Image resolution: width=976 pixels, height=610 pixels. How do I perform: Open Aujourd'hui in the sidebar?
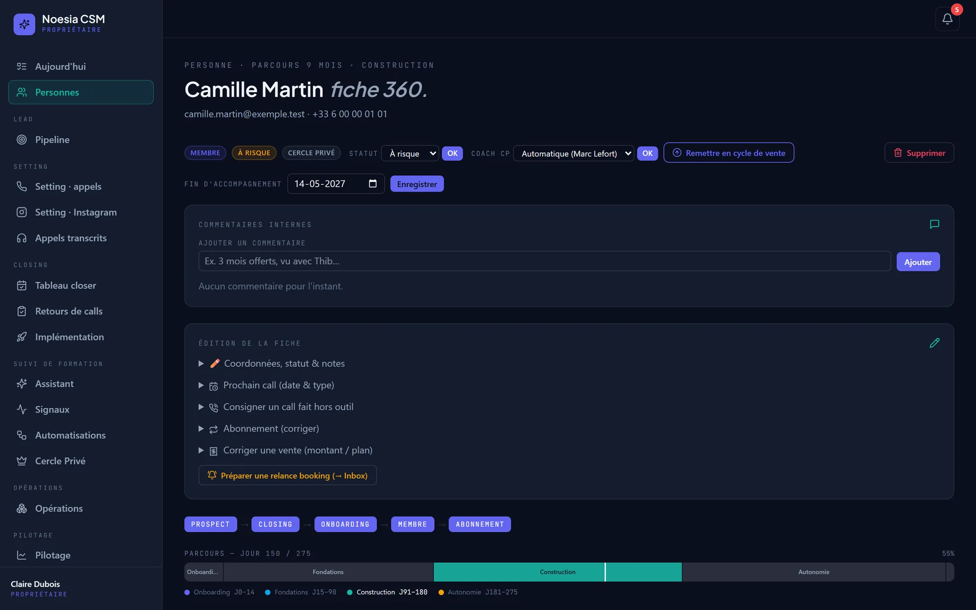81,67
